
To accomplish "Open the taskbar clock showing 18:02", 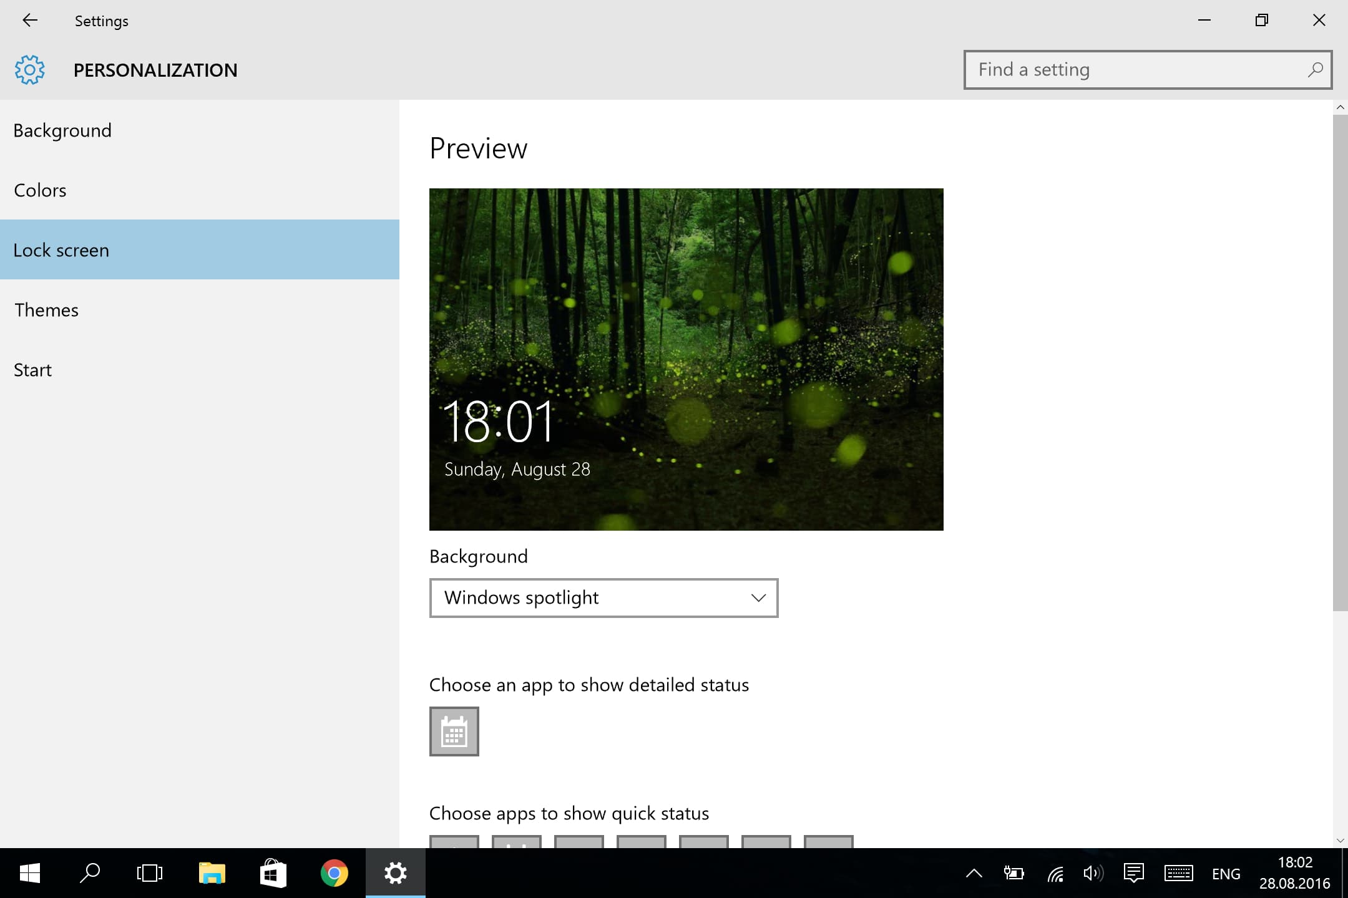I will 1294,873.
